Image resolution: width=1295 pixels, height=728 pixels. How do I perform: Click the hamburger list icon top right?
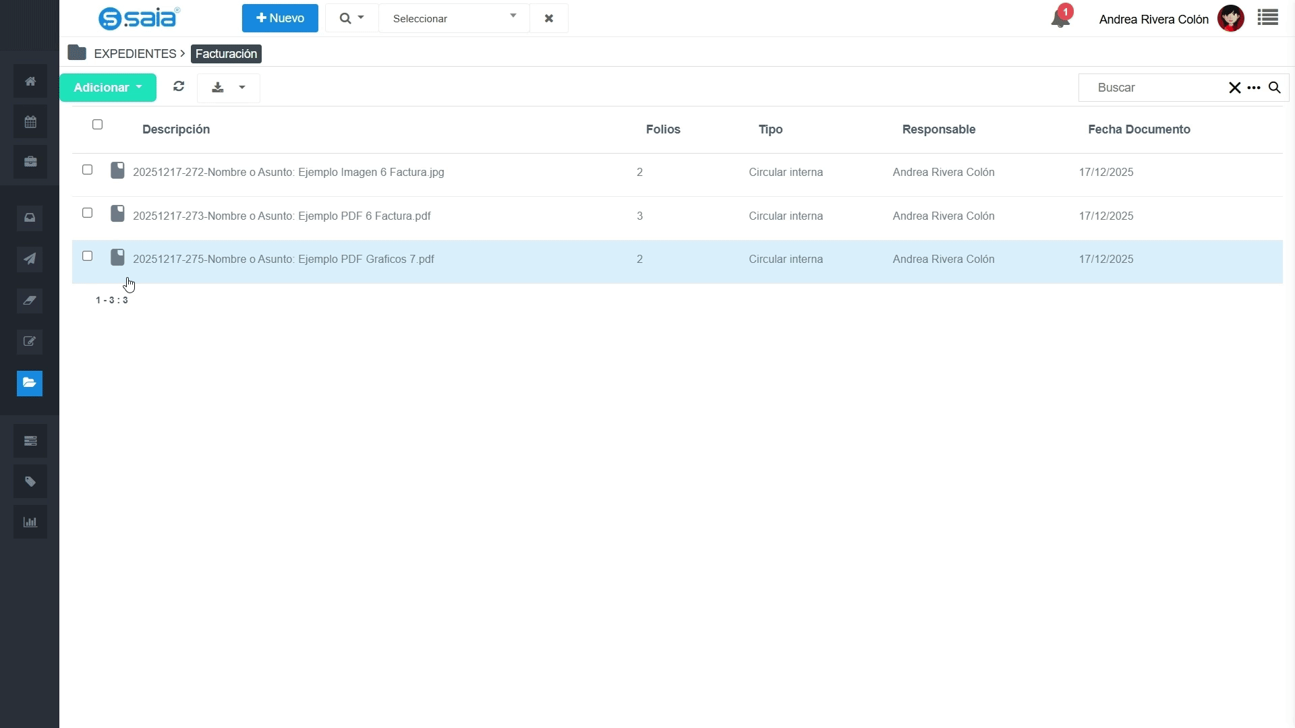tap(1267, 18)
